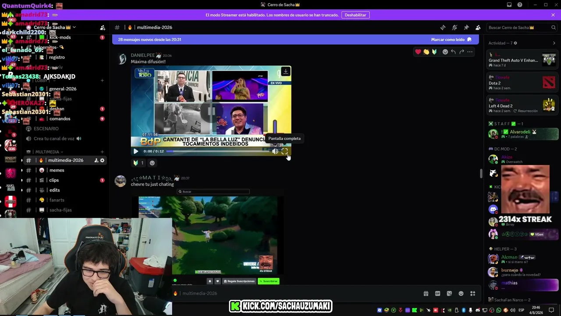Toggle the member list panel
Image resolution: width=561 pixels, height=316 pixels.
point(478,27)
